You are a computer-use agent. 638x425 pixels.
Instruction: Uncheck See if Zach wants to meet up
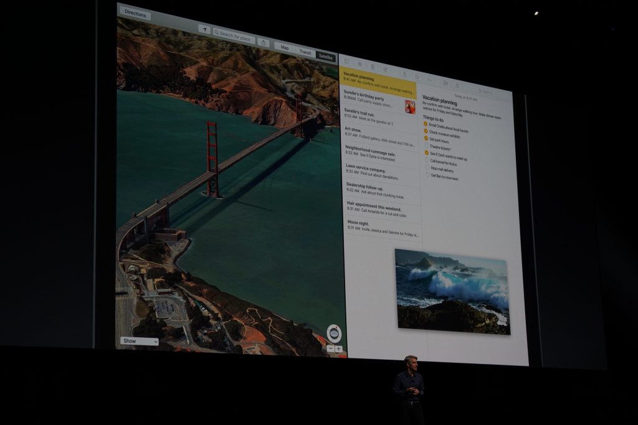click(x=426, y=153)
